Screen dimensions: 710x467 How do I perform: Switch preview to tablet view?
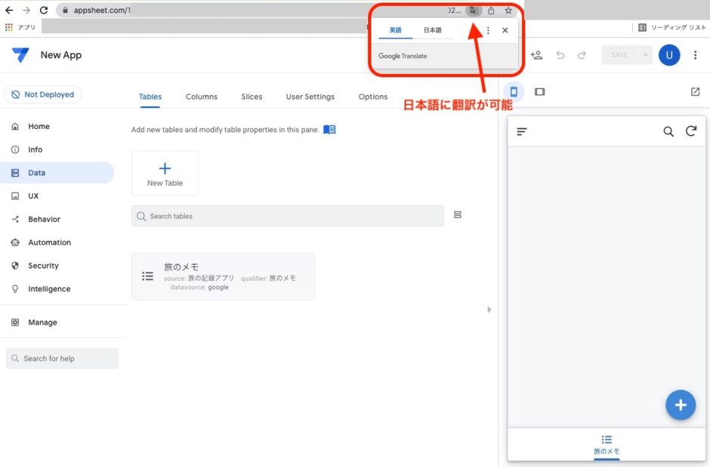tap(539, 92)
